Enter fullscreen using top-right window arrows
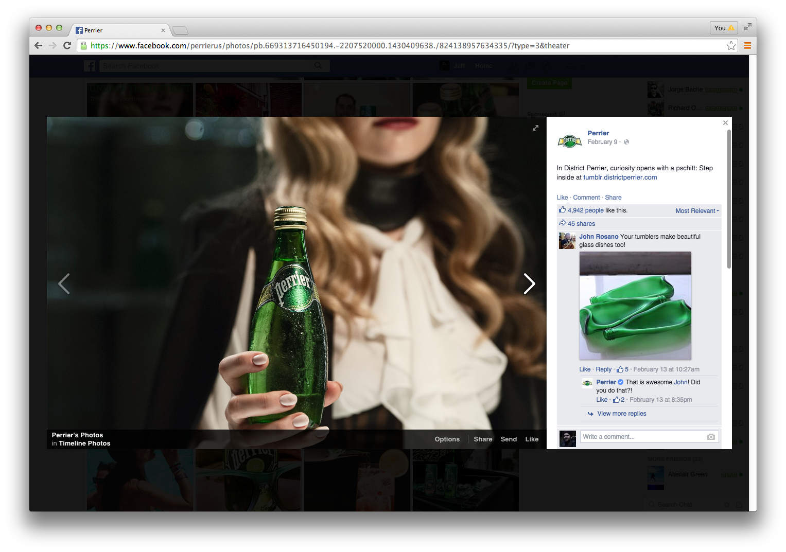The height and width of the screenshot is (552, 786). [747, 27]
